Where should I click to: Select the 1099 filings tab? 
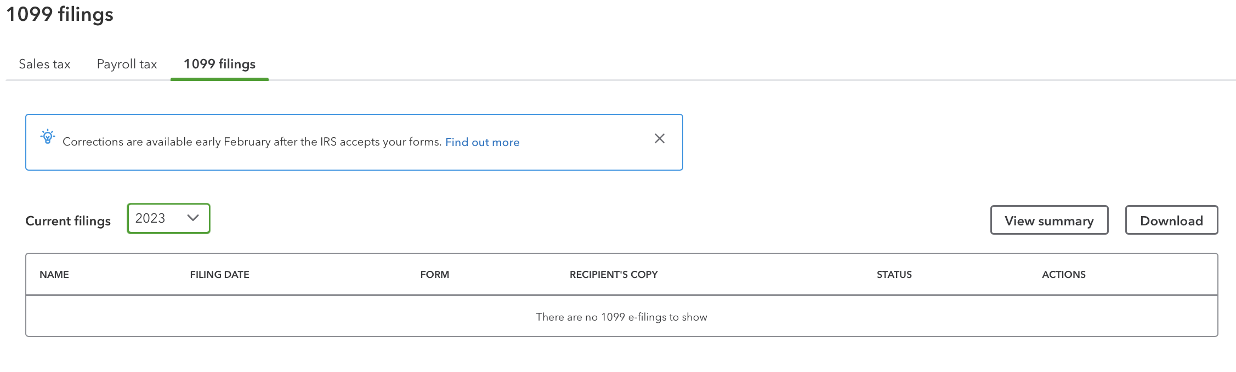point(219,64)
